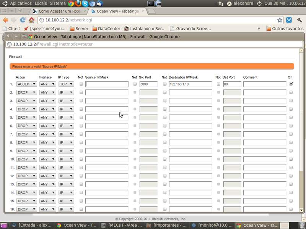
Task: Open Skype from the top panel
Action: point(85,3)
